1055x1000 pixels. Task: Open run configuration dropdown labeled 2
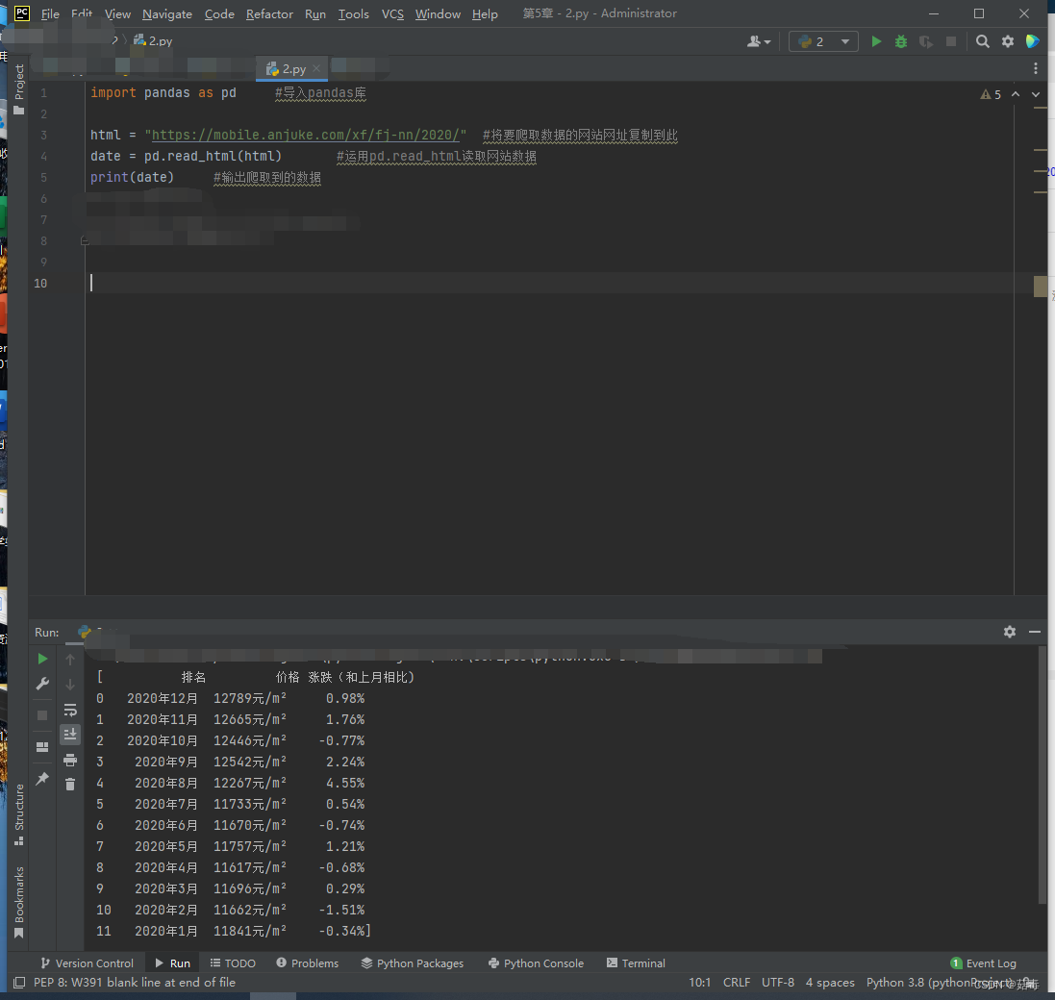pos(823,41)
